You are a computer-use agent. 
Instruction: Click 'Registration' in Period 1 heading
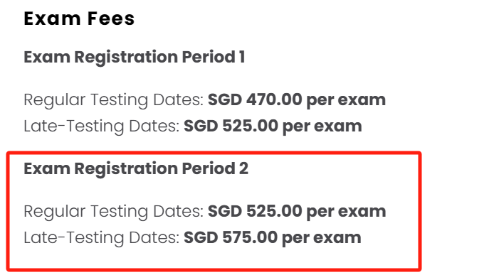[126, 58]
